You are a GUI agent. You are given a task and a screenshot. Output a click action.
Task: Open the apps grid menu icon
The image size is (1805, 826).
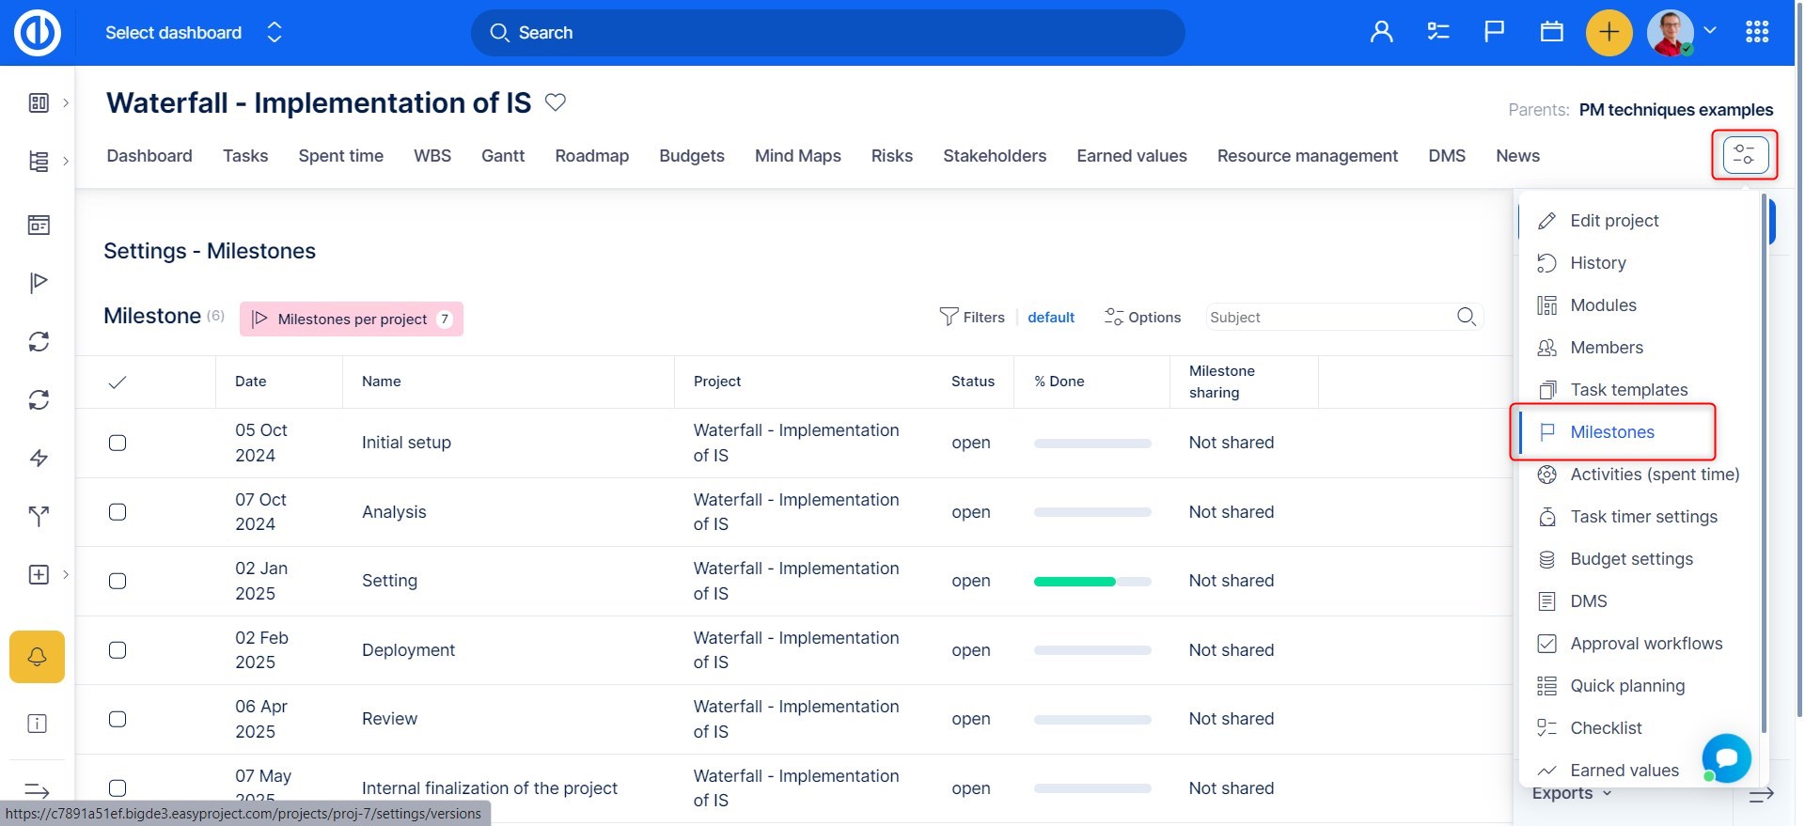(x=1757, y=33)
